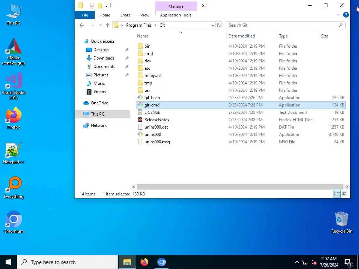Customize Quick Access Toolbar dropdown

[x=106, y=6]
